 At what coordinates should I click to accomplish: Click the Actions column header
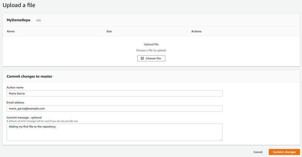tap(196, 31)
